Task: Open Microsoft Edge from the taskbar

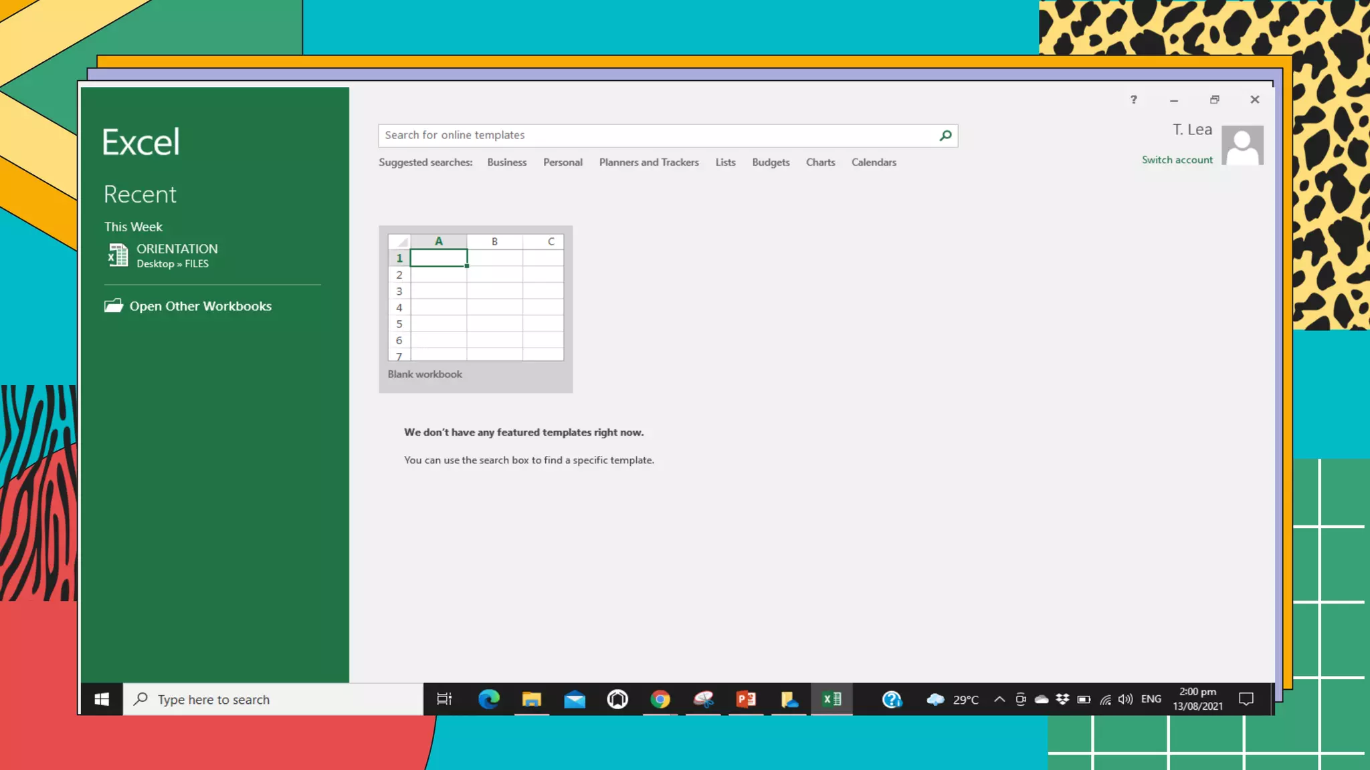Action: pyautogui.click(x=489, y=699)
